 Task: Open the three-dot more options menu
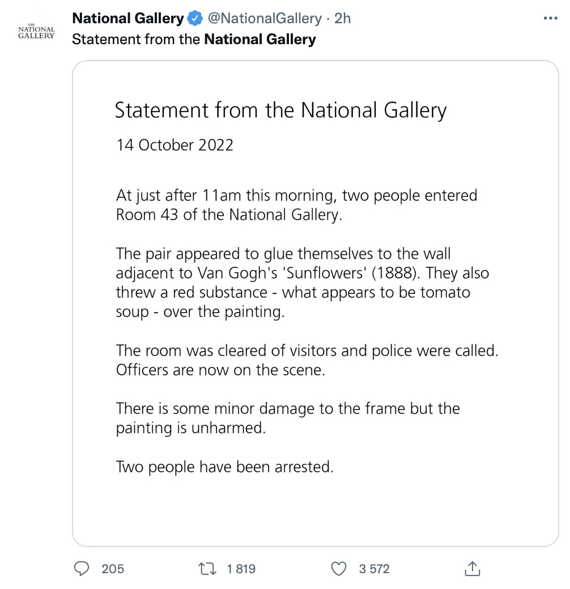pyautogui.click(x=551, y=18)
